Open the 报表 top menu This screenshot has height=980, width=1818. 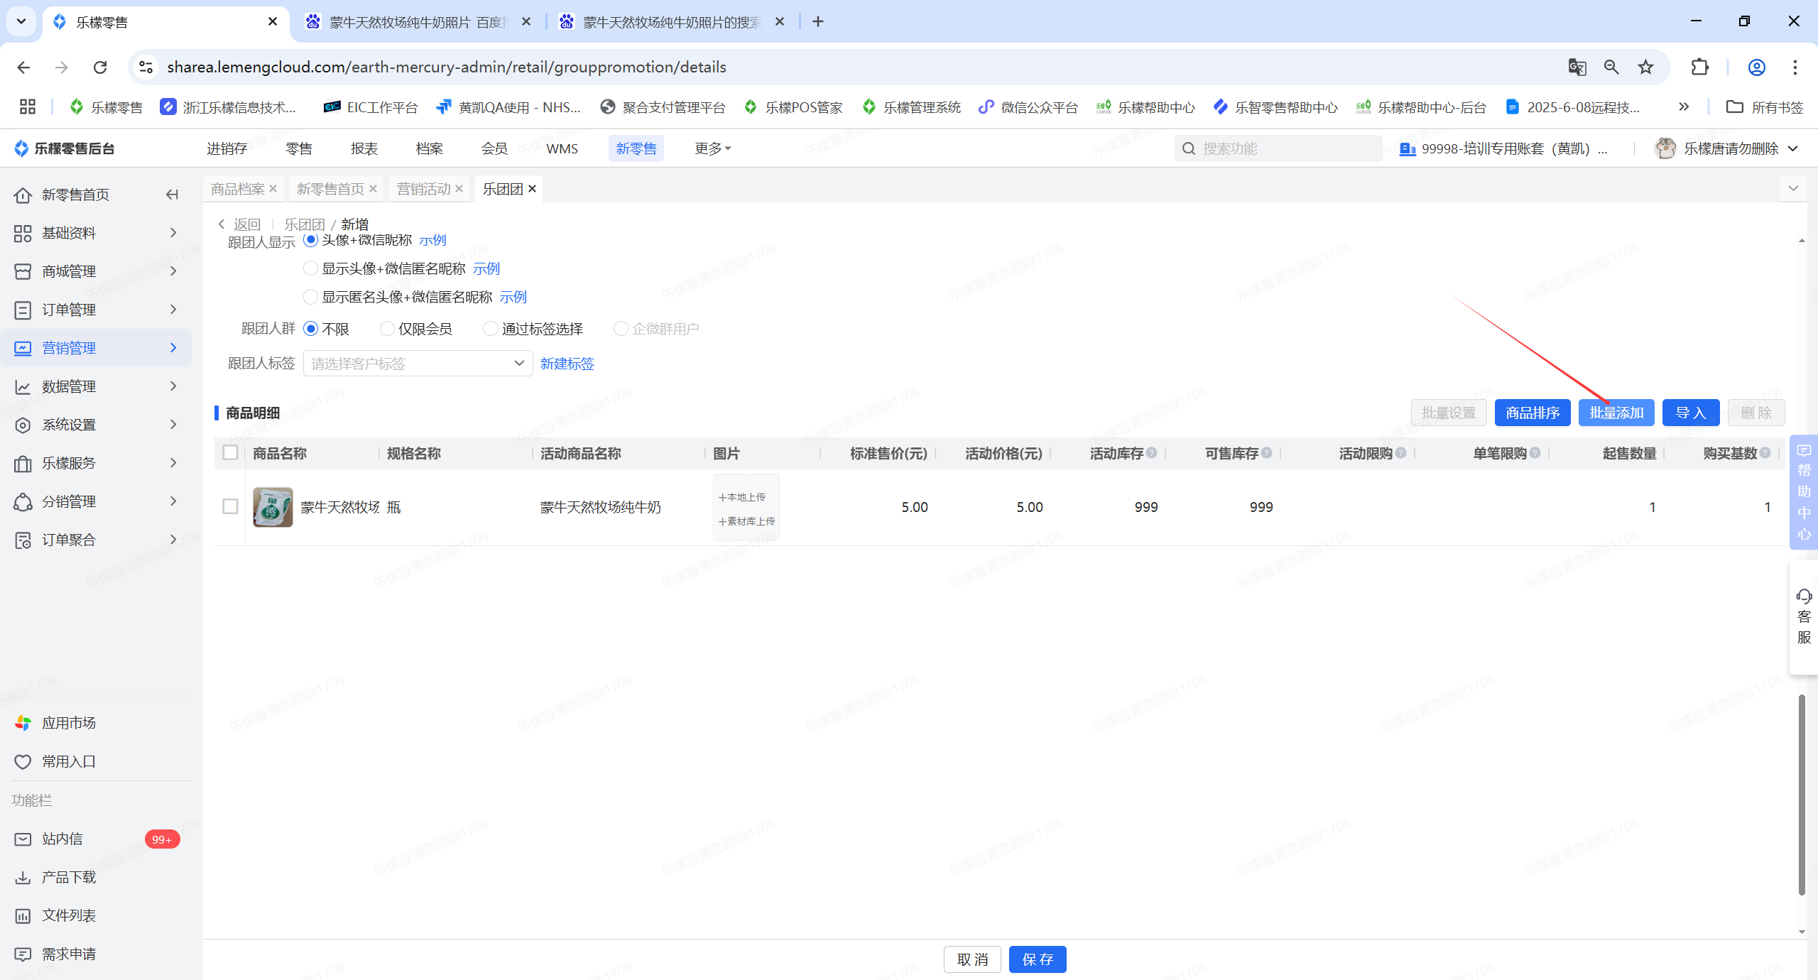pos(364,148)
